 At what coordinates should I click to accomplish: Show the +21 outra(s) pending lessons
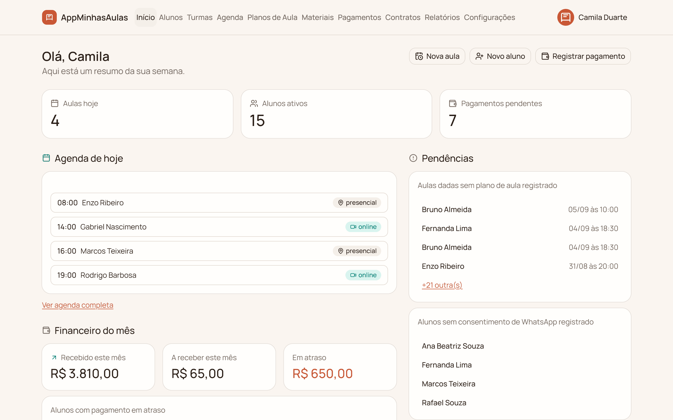click(x=442, y=285)
